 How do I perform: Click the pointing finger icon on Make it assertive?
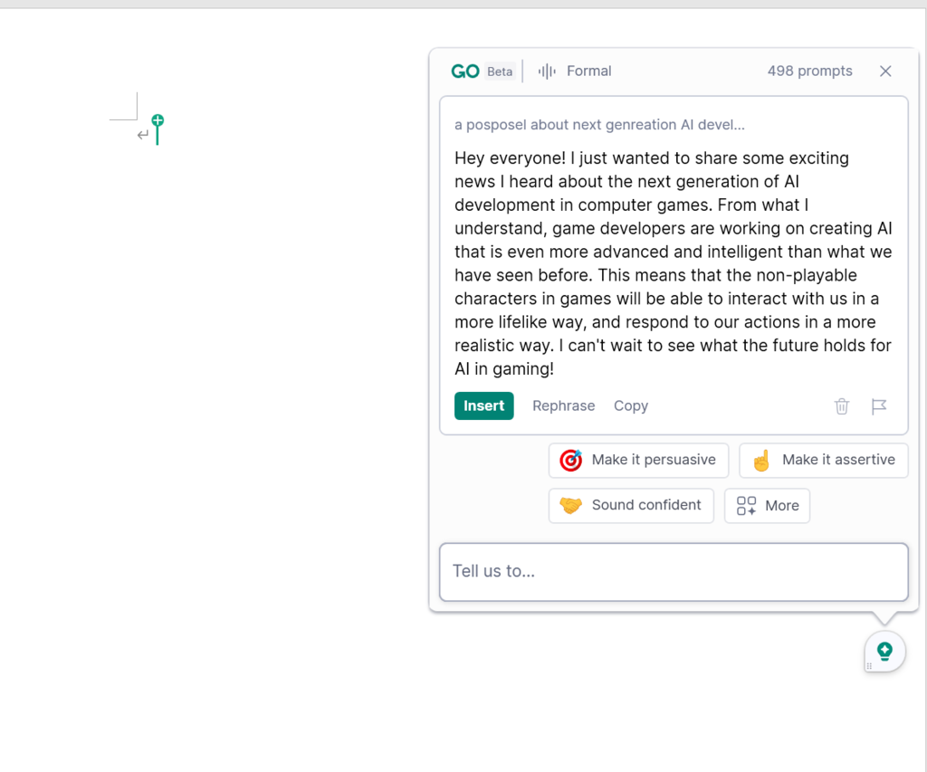click(x=761, y=460)
